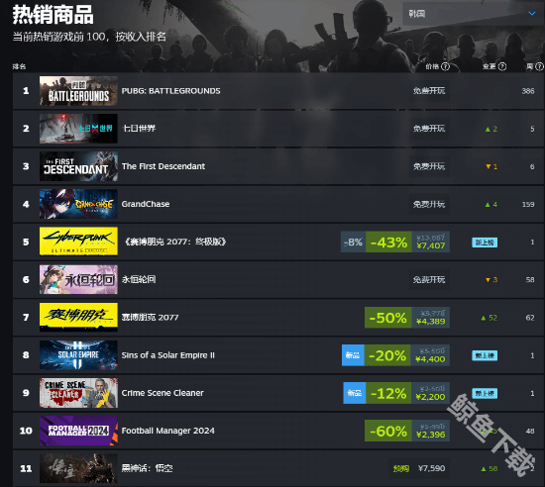This screenshot has width=545, height=487.
Task: Click the -60% Football Manager 2024 price
Action: (x=407, y=431)
